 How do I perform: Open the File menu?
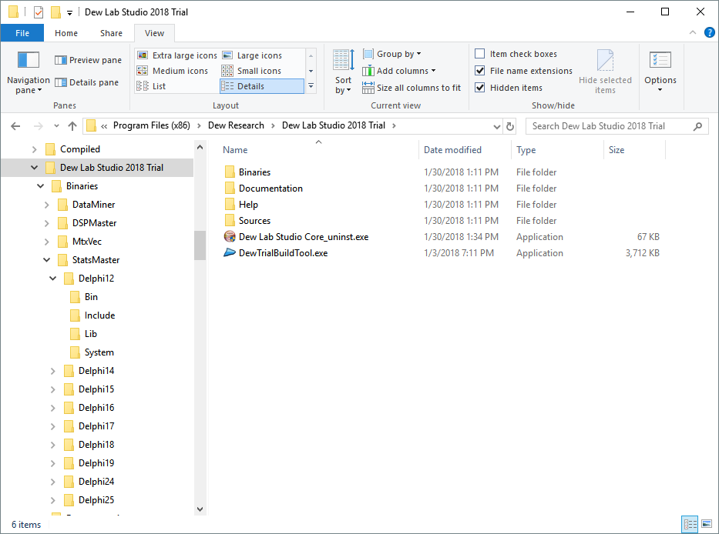pos(22,33)
